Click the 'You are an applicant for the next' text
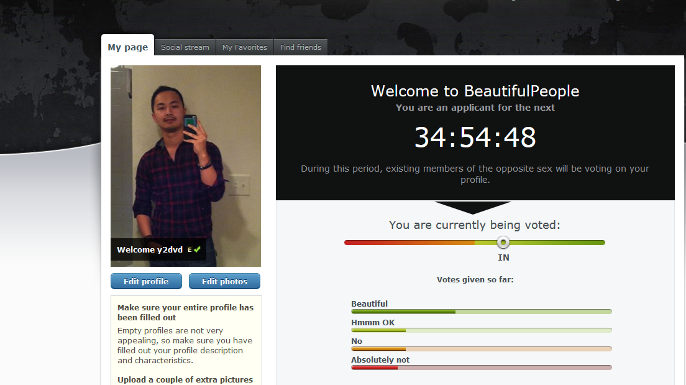Screen dimensions: 686x385 (475, 108)
